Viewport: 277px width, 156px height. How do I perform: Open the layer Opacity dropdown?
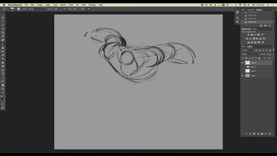point(273,54)
